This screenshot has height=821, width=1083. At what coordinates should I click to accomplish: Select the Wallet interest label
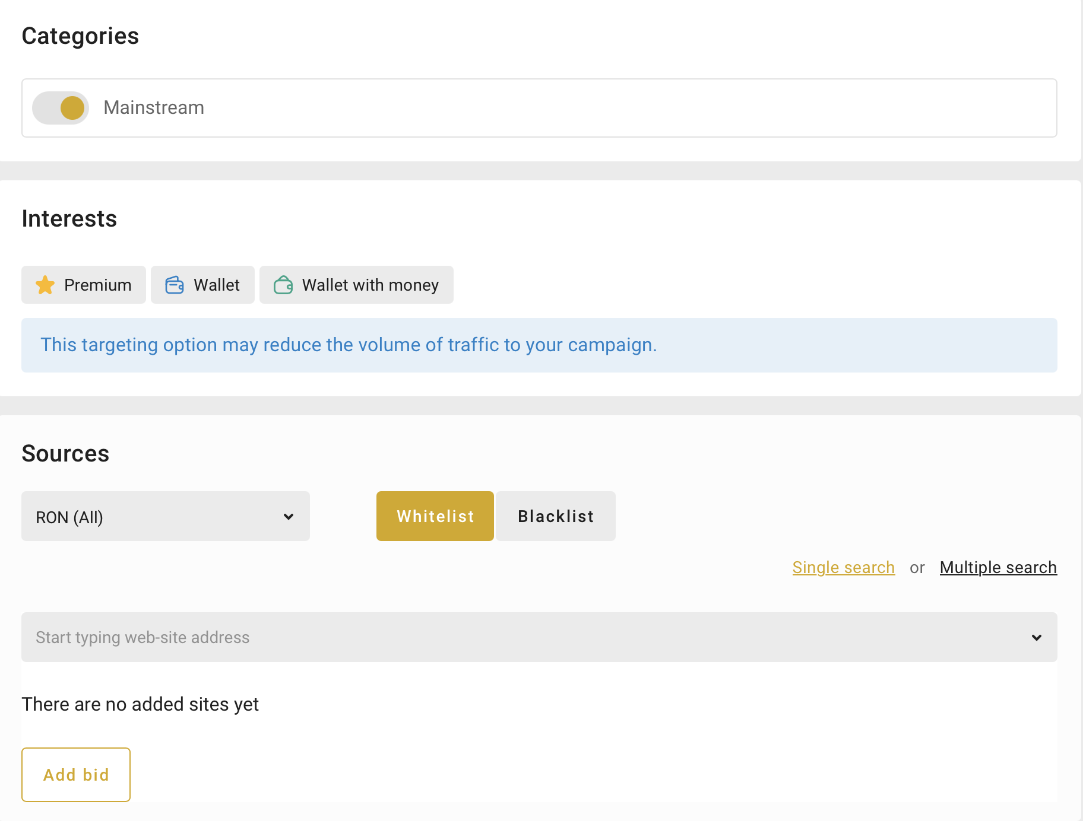tap(216, 285)
